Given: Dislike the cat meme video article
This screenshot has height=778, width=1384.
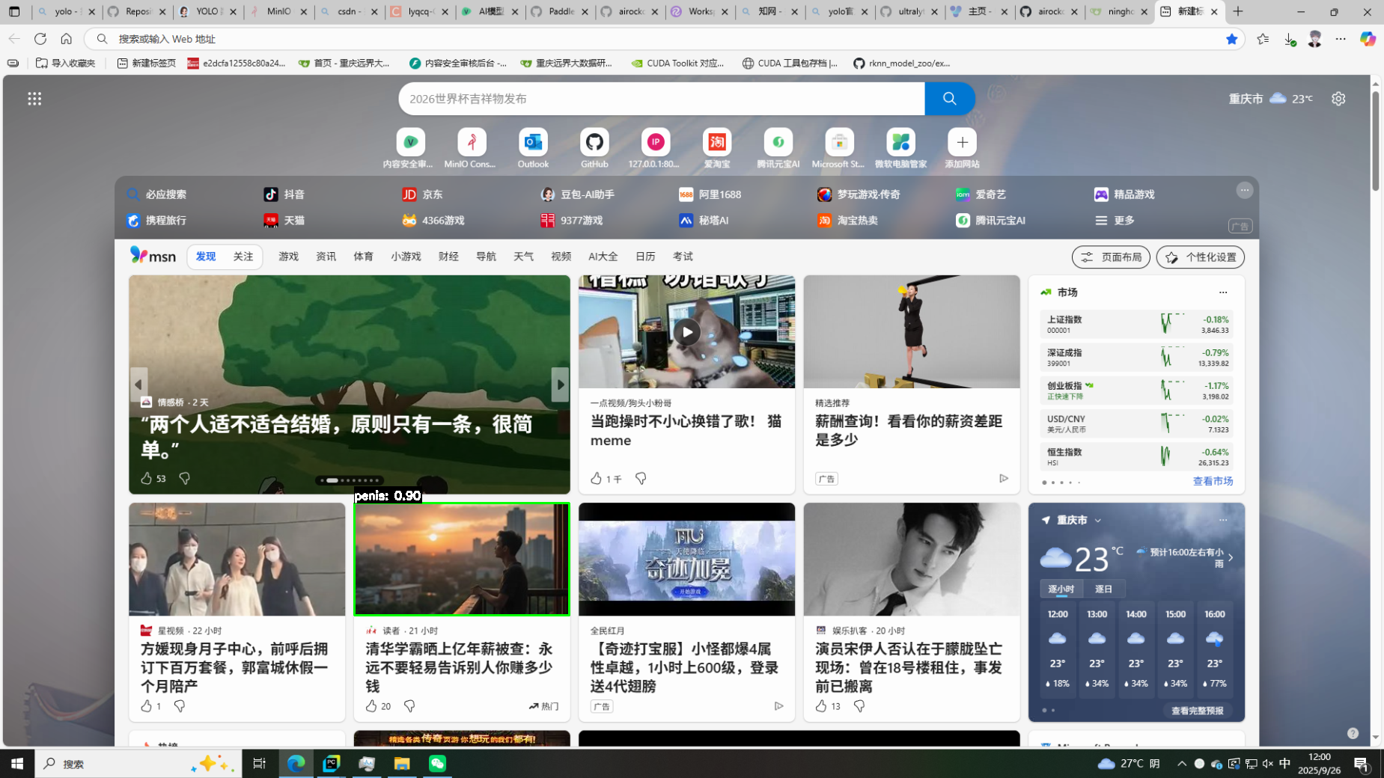Looking at the screenshot, I should [641, 478].
